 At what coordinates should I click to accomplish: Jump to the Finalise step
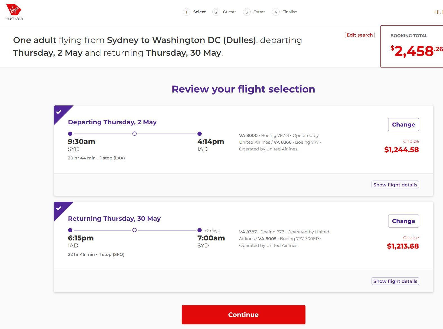(289, 12)
